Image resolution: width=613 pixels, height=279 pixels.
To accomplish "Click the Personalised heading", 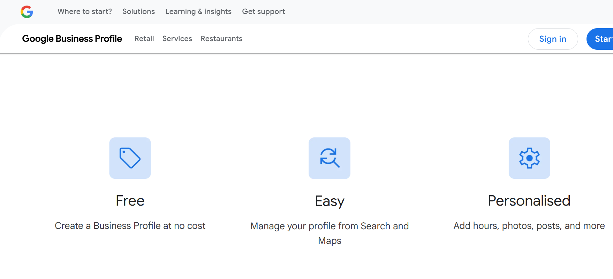I will [x=529, y=201].
